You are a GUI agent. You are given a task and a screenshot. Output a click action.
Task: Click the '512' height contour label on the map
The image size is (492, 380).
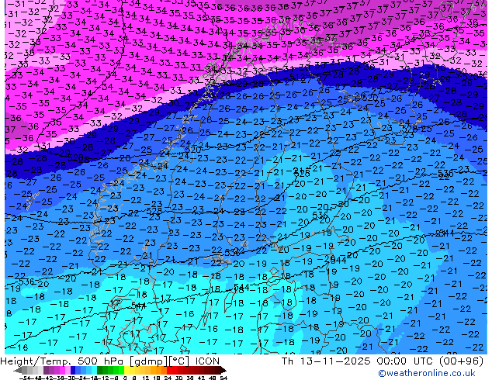click(x=297, y=77)
